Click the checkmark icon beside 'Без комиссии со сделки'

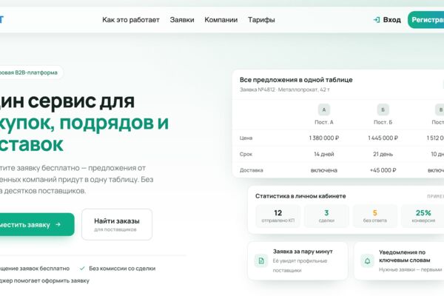coord(82,268)
